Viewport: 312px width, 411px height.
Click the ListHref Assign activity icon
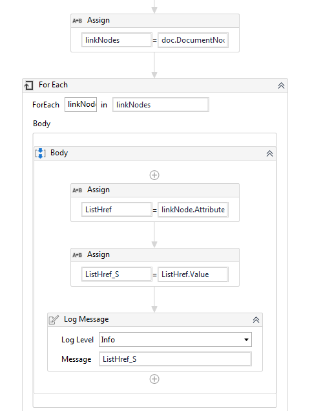(x=77, y=190)
